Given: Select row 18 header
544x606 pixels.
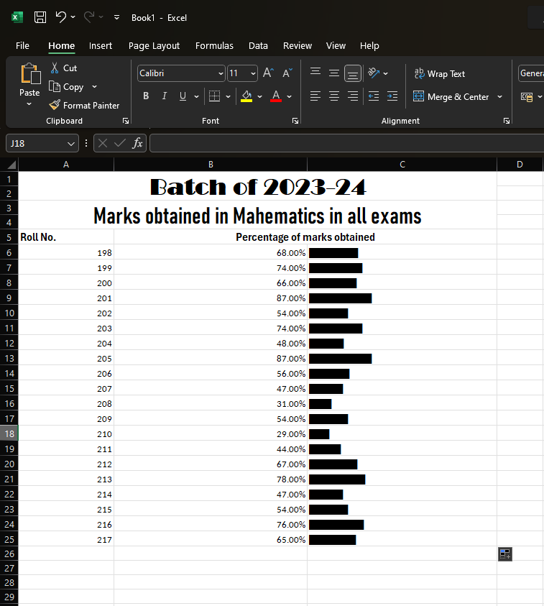Looking at the screenshot, I should [9, 433].
